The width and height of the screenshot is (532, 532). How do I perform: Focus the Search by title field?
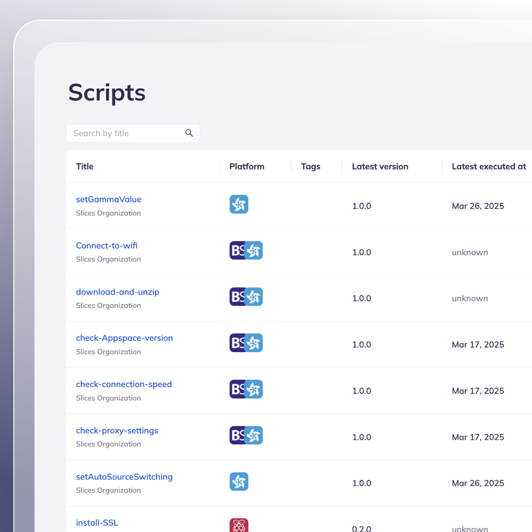click(126, 133)
